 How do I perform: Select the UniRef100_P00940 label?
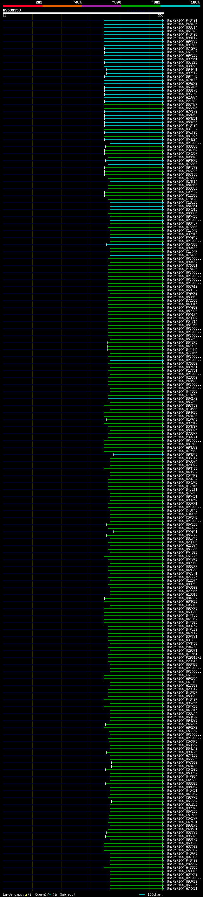[x=182, y=237]
